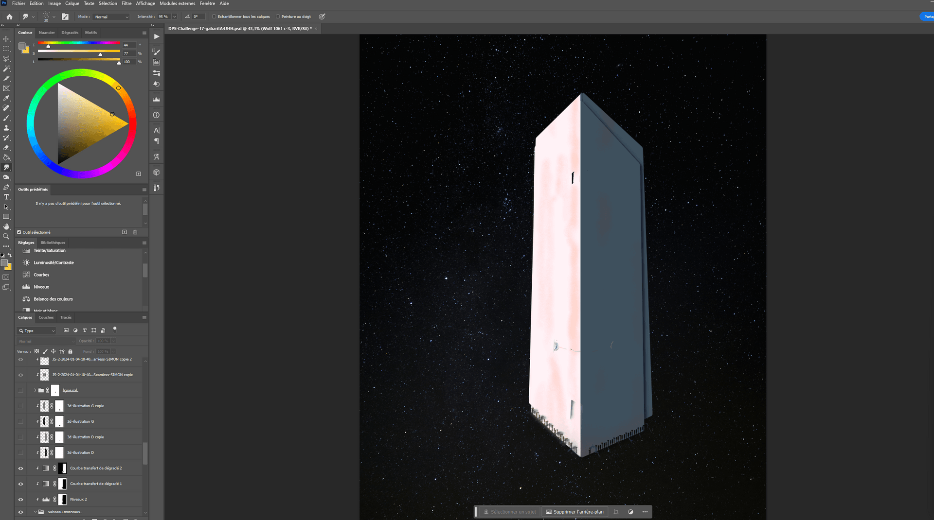934x520 pixels.
Task: Click the Home icon in options bar
Action: (9, 17)
